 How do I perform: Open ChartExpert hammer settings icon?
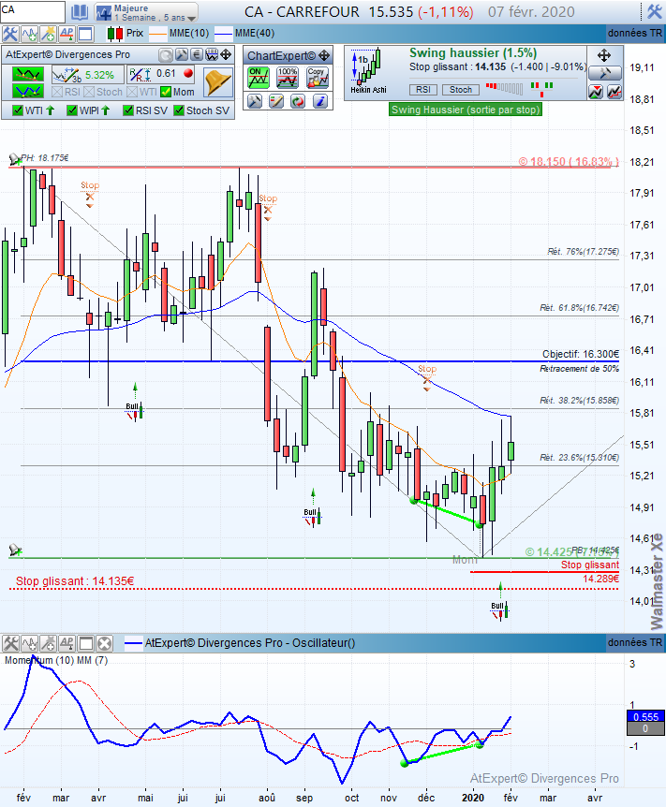point(255,101)
